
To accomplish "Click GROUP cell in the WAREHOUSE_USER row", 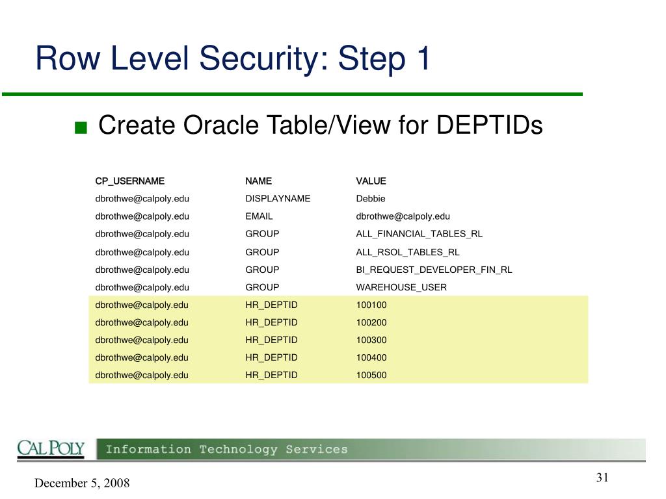I will 262,288.
